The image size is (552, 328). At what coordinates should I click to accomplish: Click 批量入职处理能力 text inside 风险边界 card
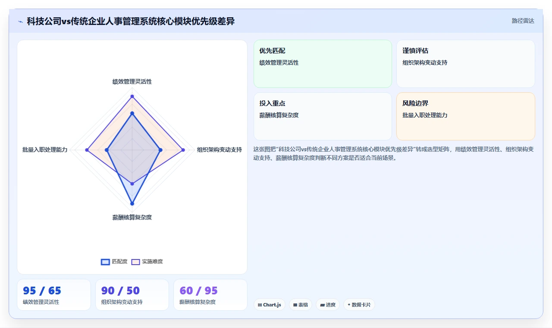pos(425,115)
